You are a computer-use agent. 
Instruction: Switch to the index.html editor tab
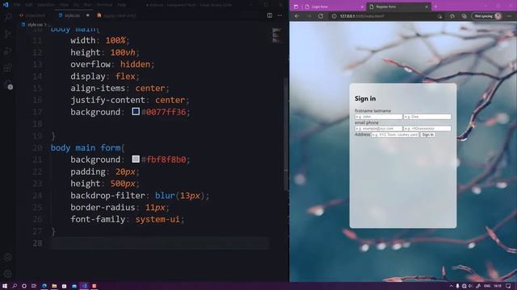pyautogui.click(x=32, y=15)
